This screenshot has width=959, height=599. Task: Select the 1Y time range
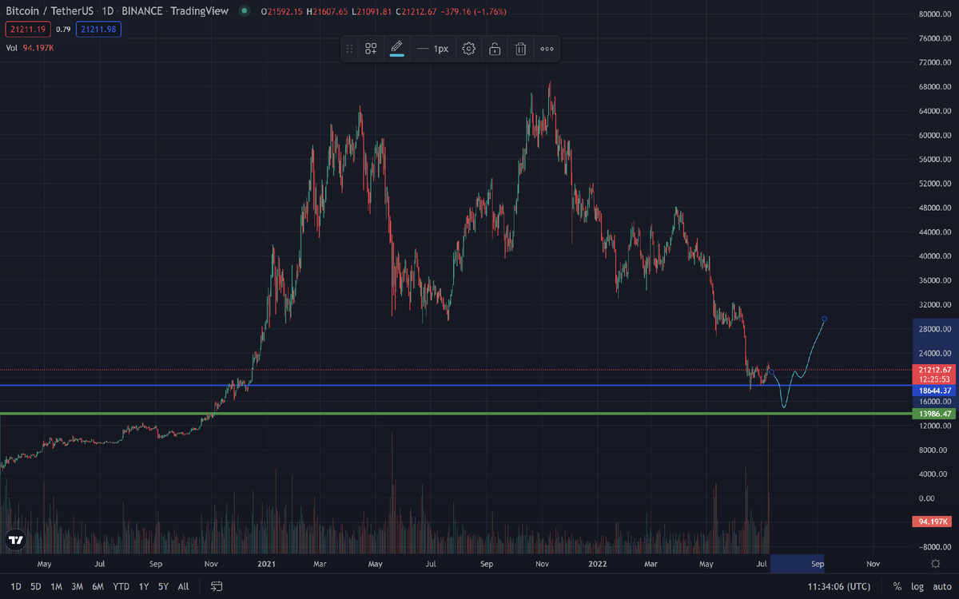click(143, 586)
